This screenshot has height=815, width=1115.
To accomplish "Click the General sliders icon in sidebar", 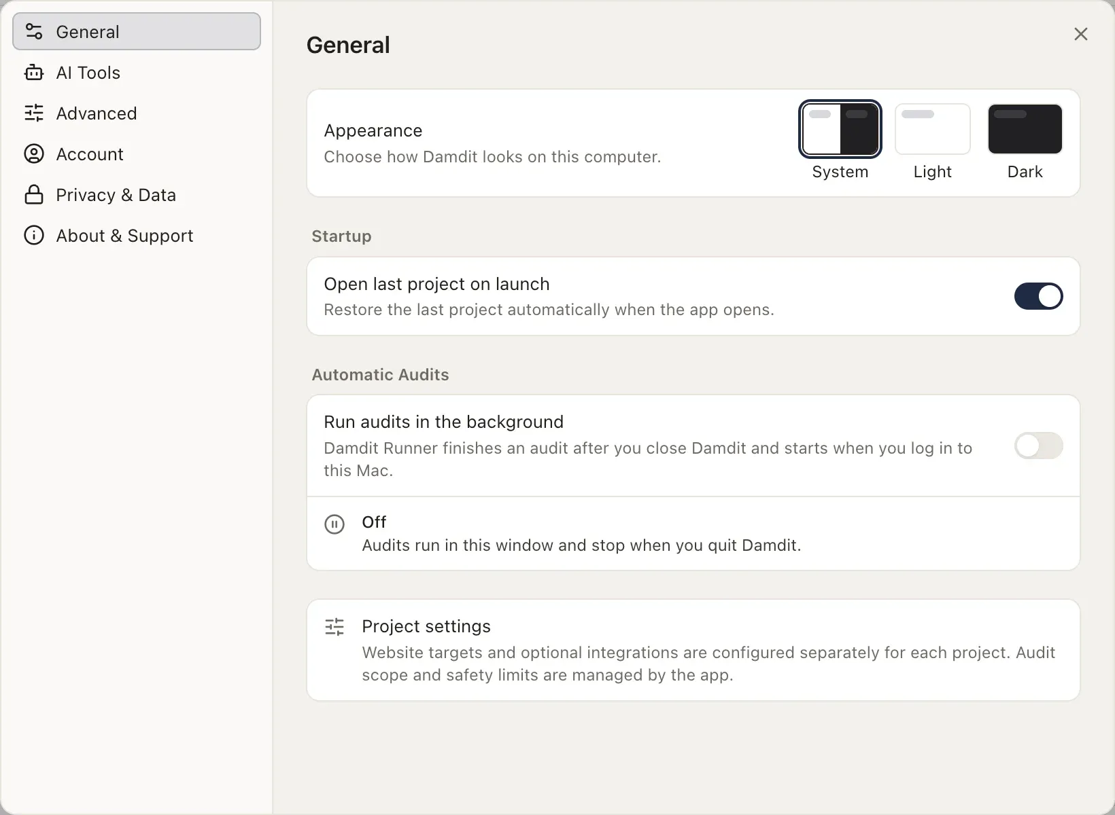I will pos(34,31).
